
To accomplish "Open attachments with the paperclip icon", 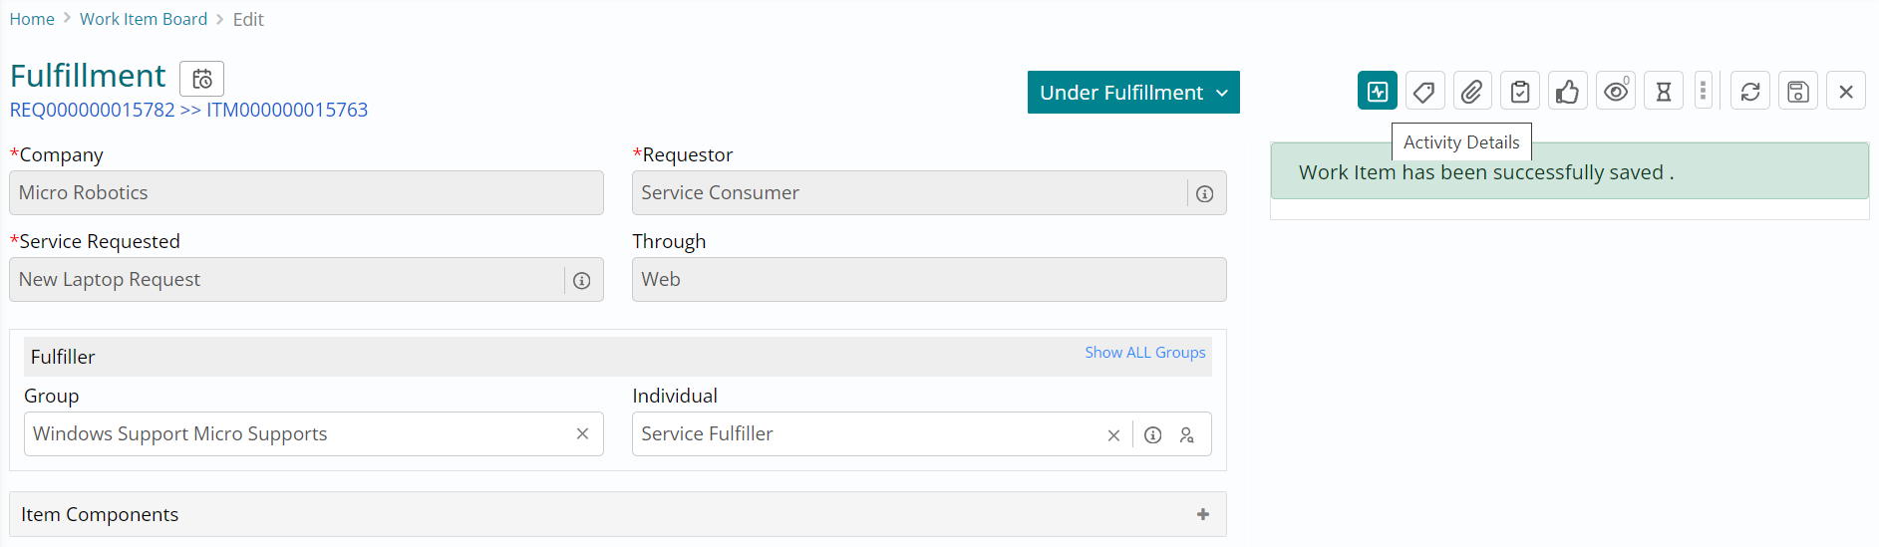I will click(1472, 92).
